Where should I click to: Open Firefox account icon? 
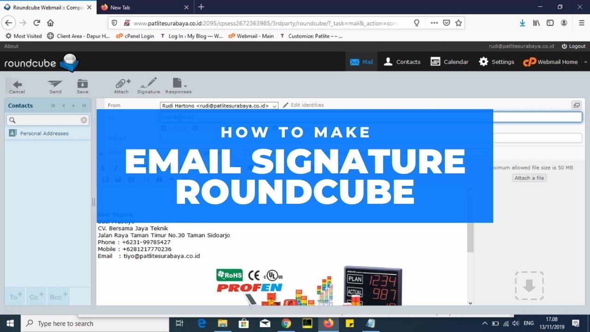click(x=564, y=23)
